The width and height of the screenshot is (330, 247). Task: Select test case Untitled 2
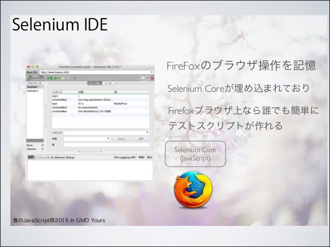35,91
